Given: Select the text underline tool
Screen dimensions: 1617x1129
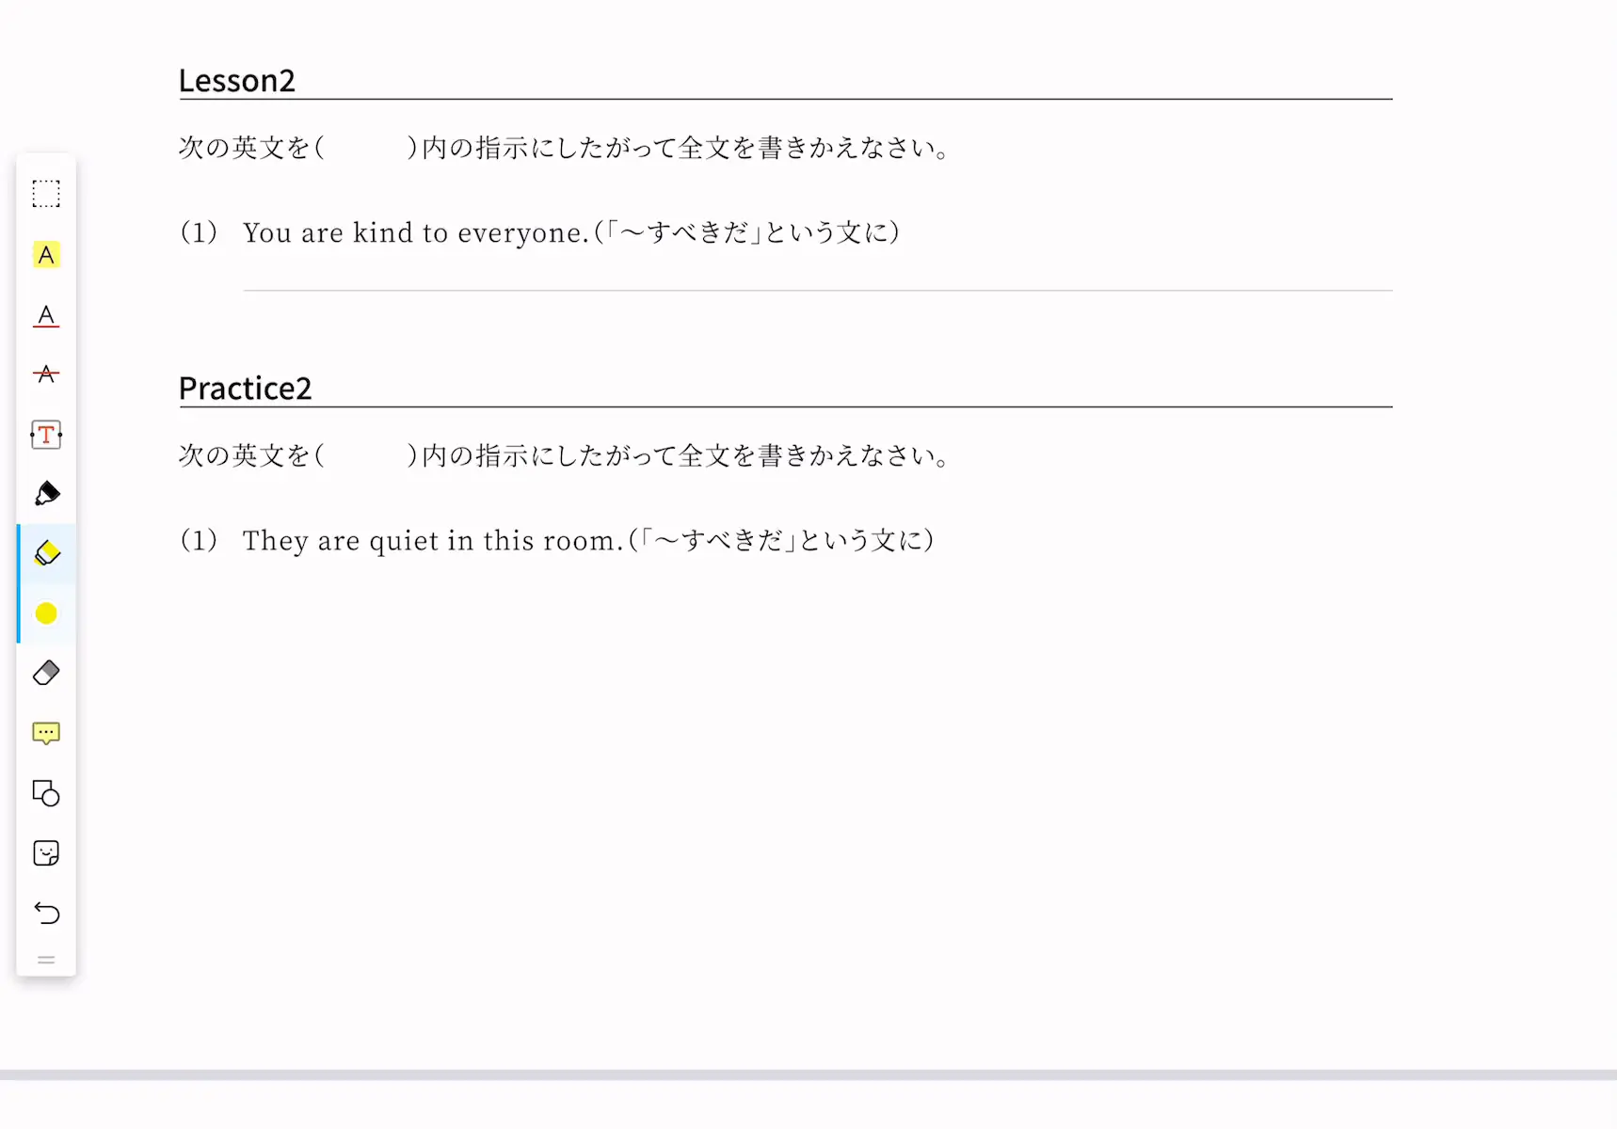Looking at the screenshot, I should click(46, 315).
